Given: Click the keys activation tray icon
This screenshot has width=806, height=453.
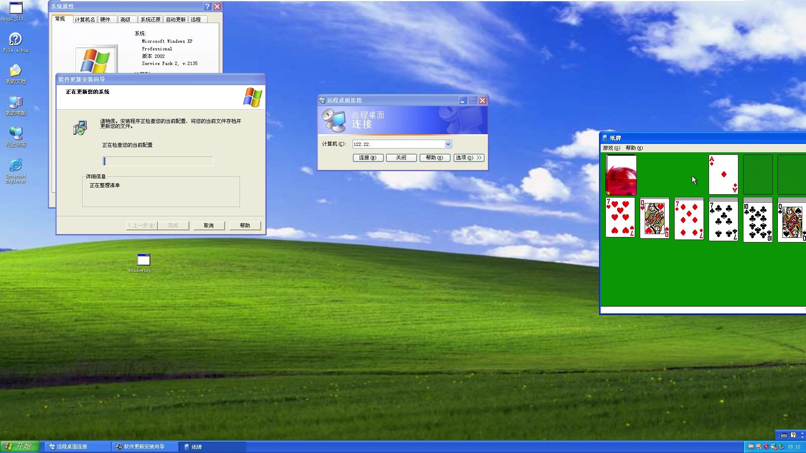Looking at the screenshot, I should (759, 447).
